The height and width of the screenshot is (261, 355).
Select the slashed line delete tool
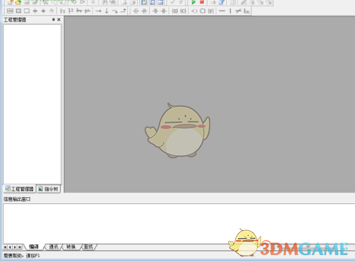pos(238,11)
